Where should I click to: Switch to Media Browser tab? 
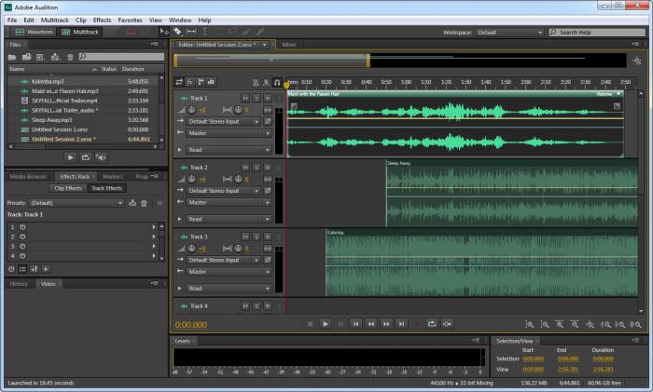pos(28,177)
